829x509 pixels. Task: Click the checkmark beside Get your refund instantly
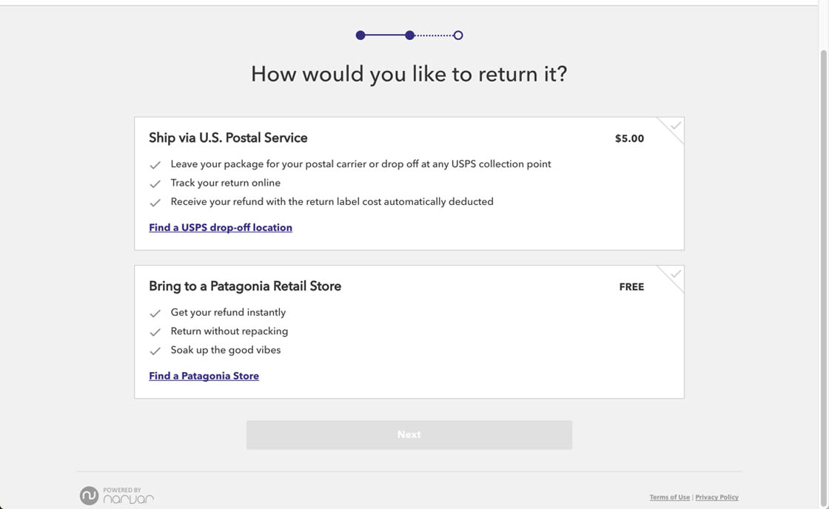point(155,314)
